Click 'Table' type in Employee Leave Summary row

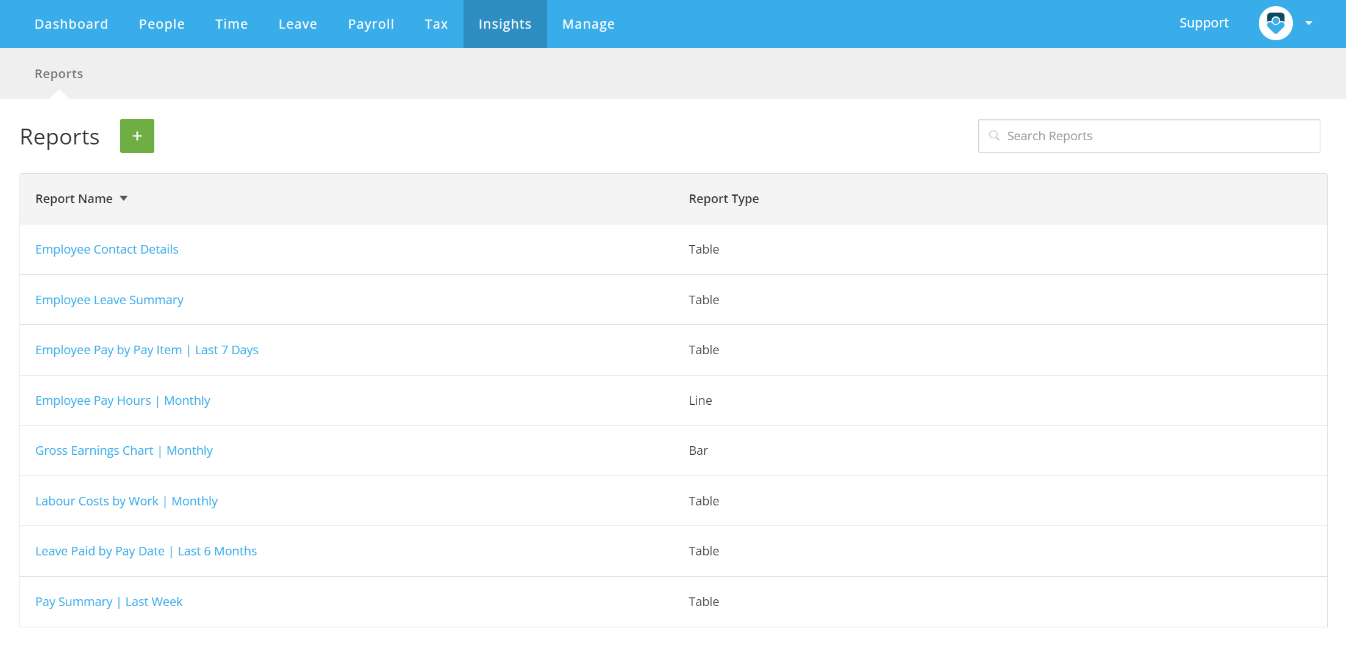click(704, 300)
